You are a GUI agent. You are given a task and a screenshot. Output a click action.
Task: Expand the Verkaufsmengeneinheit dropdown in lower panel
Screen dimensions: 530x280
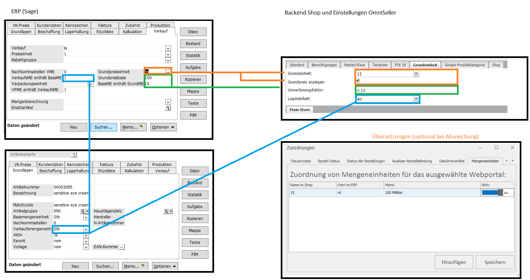86,229
